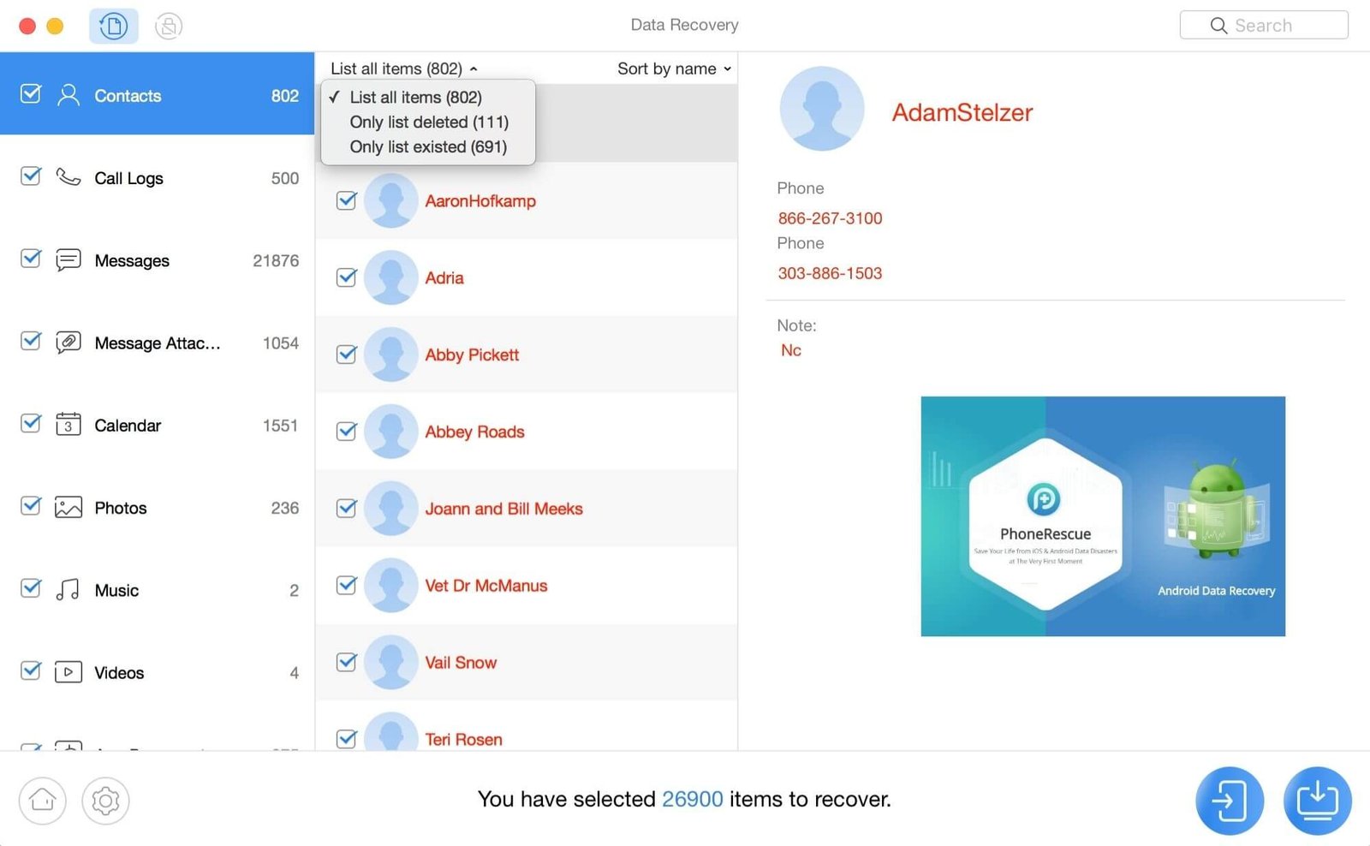Click the Photos picture icon
The image size is (1370, 846).
tap(68, 507)
